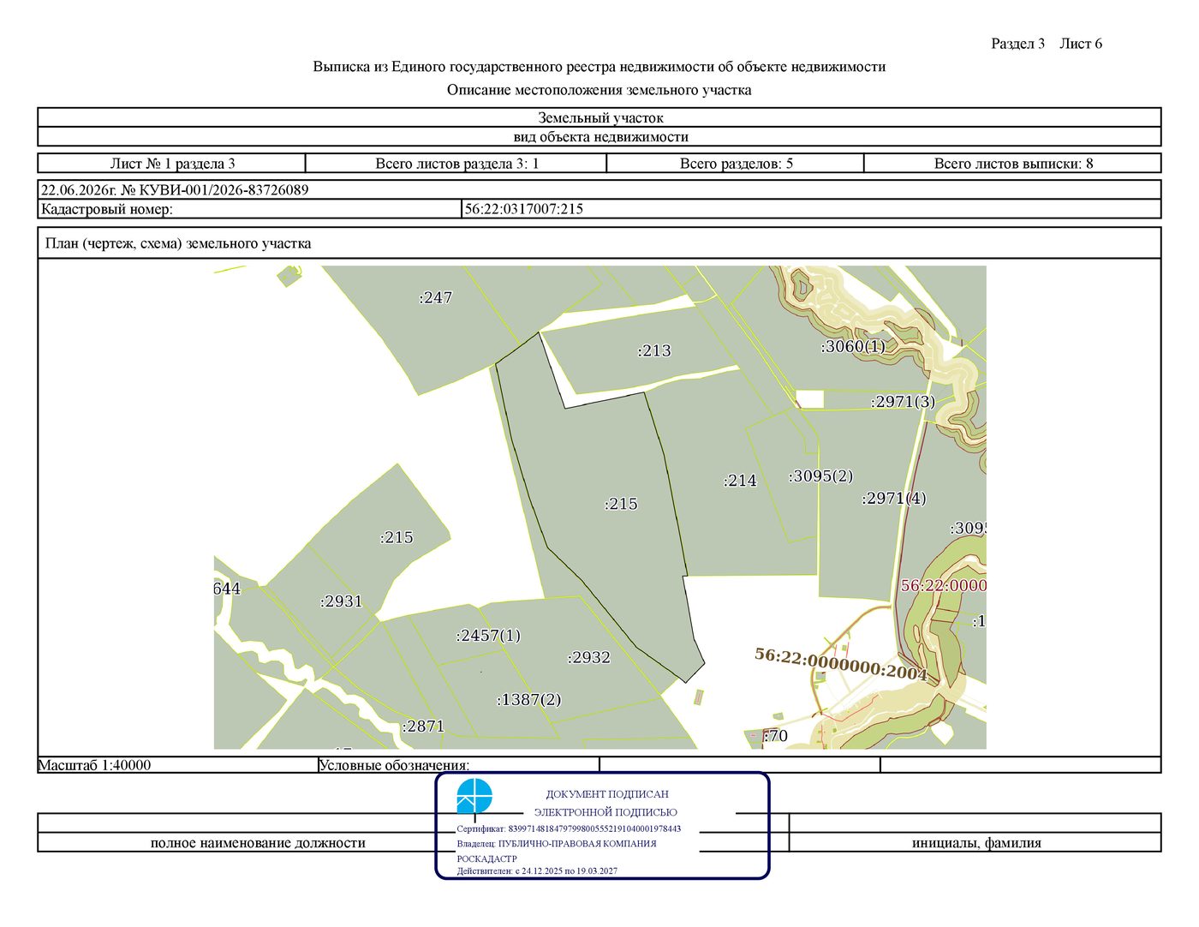Click the ":1387(2)" parcel label
The width and height of the screenshot is (1199, 927).
[x=529, y=700]
